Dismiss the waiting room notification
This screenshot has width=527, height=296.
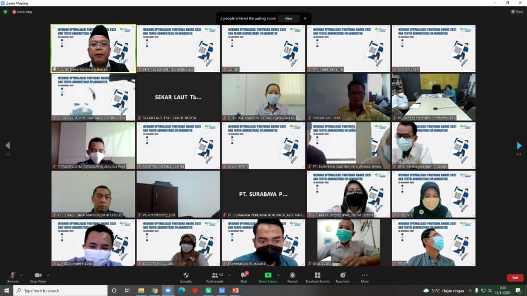pos(305,18)
